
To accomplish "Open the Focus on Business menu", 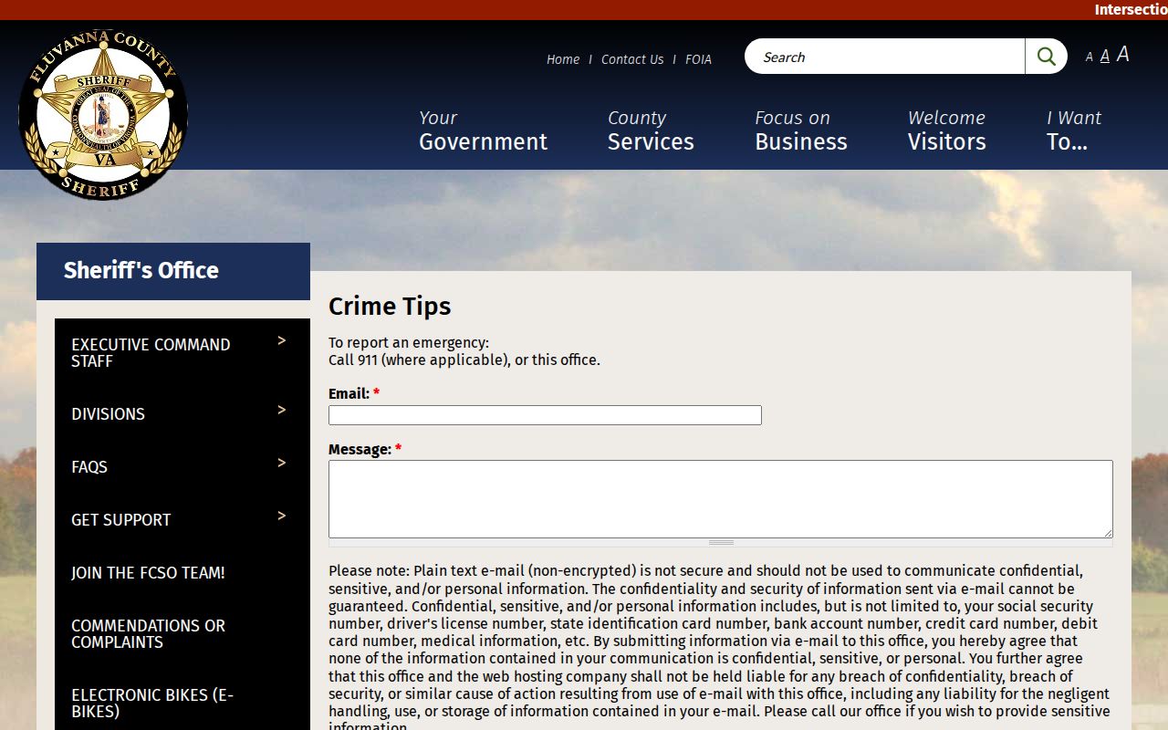I will 801,130.
